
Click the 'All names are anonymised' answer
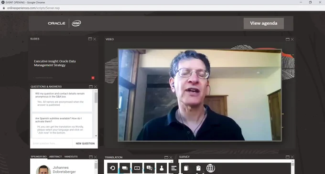[x=60, y=103]
